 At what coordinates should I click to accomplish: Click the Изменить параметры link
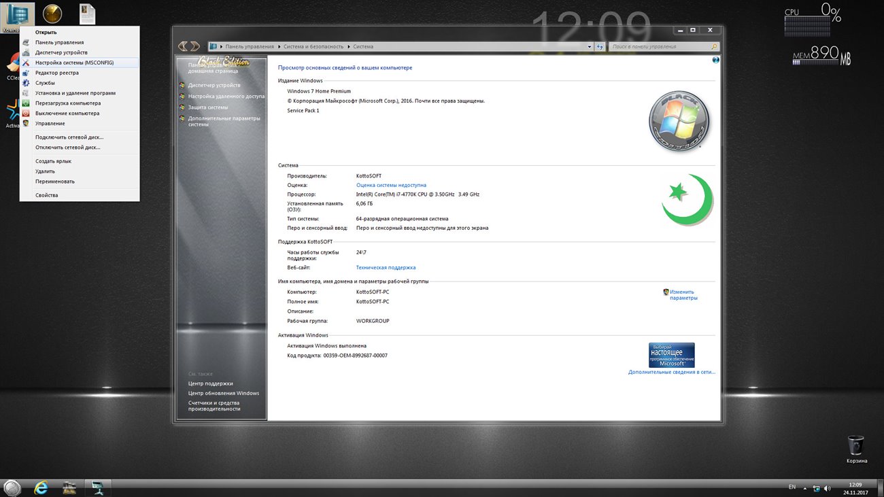click(x=681, y=295)
